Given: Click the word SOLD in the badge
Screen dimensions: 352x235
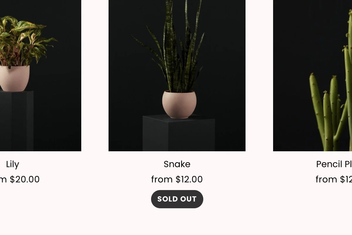Looking at the screenshot, I should [x=167, y=199].
